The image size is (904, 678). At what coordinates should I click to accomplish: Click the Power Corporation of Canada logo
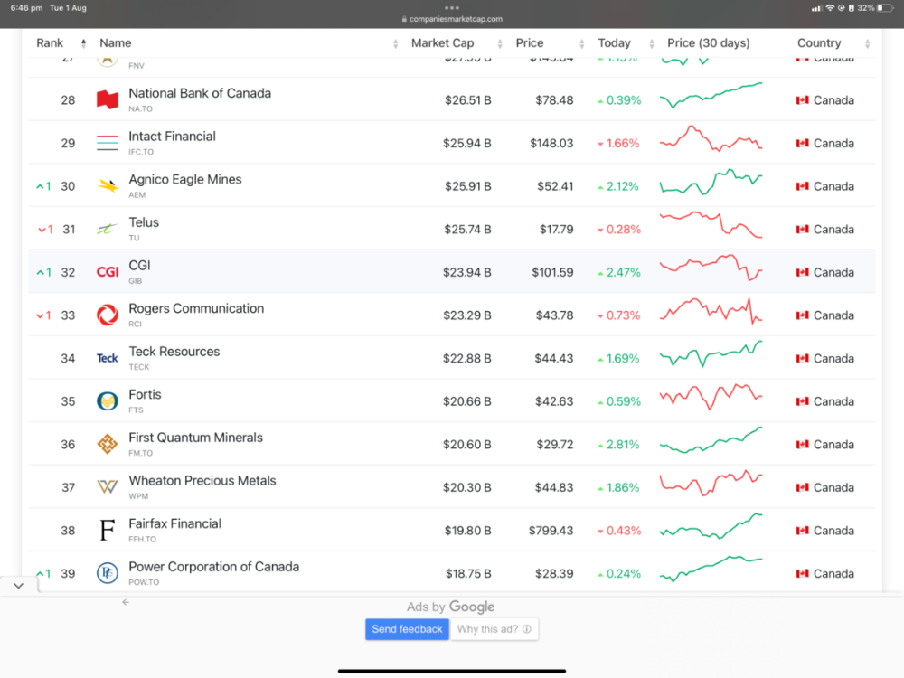(108, 573)
